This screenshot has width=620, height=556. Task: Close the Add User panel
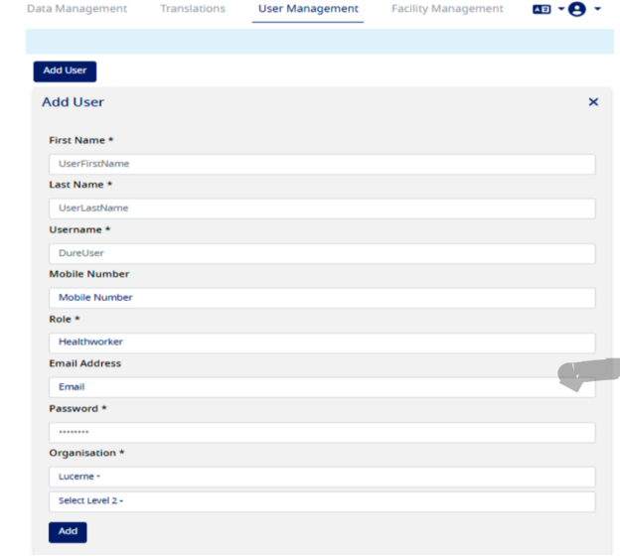pyautogui.click(x=593, y=102)
